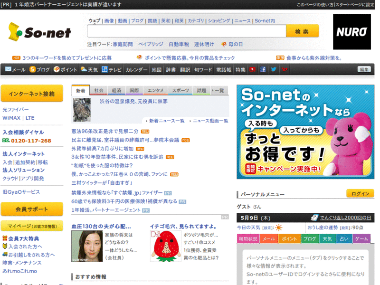The width and height of the screenshot is (380, 285).
Task: Select the 動画 search type
Action: [x=123, y=21]
